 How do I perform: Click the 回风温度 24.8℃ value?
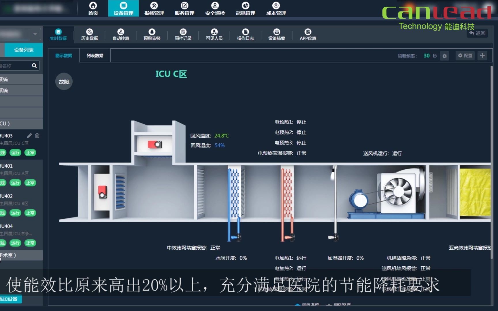(x=222, y=136)
